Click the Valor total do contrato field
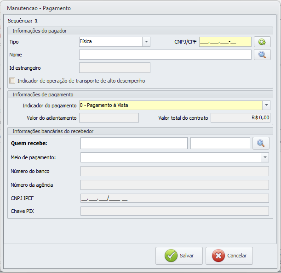 point(240,118)
